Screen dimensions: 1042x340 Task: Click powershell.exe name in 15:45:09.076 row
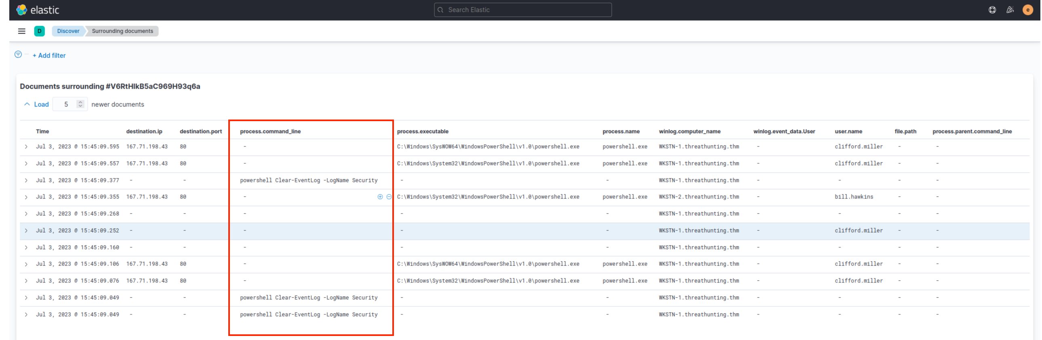pyautogui.click(x=625, y=281)
